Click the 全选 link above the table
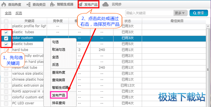Screen dimensions: 211x107 point(8,13)
